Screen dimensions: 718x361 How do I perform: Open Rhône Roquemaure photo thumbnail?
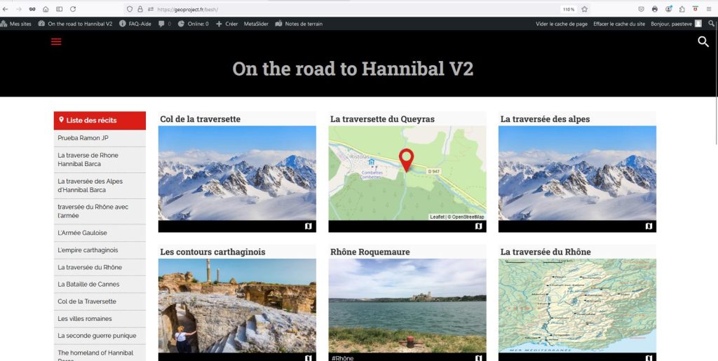point(407,305)
